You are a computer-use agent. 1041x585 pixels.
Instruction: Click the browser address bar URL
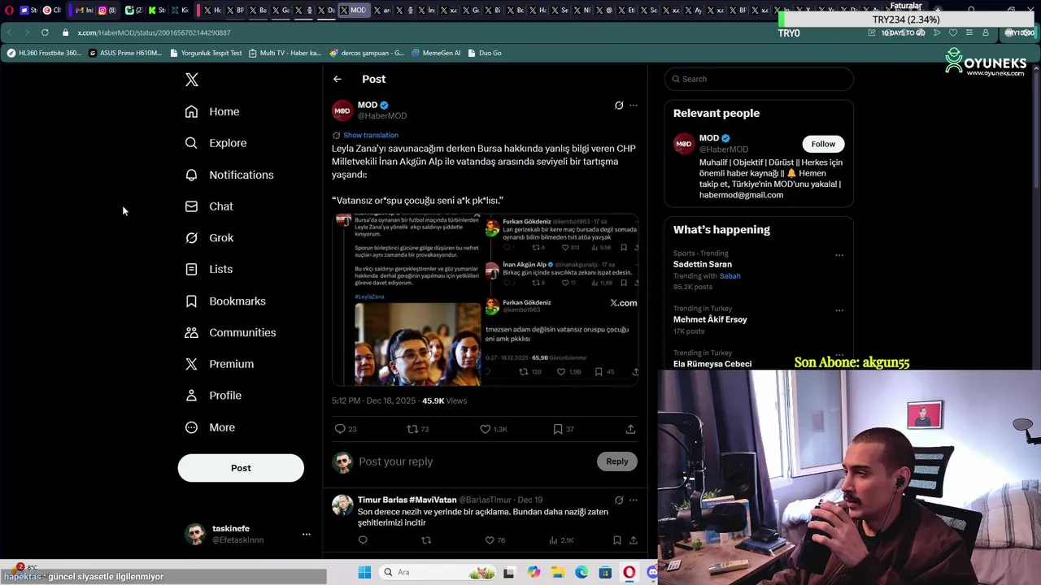(155, 32)
